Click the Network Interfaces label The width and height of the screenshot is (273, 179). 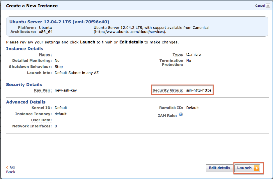(x=32, y=126)
